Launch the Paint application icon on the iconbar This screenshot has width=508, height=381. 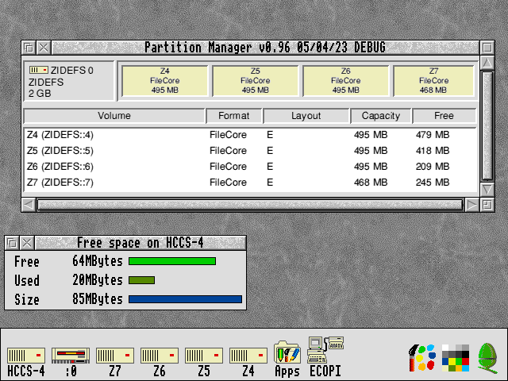tap(421, 358)
